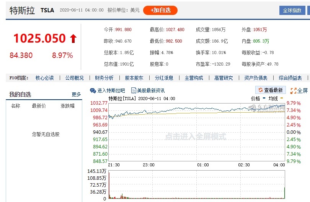Click the 每股净资产 49.78 entry
310x202 pixels.
pos(260,64)
